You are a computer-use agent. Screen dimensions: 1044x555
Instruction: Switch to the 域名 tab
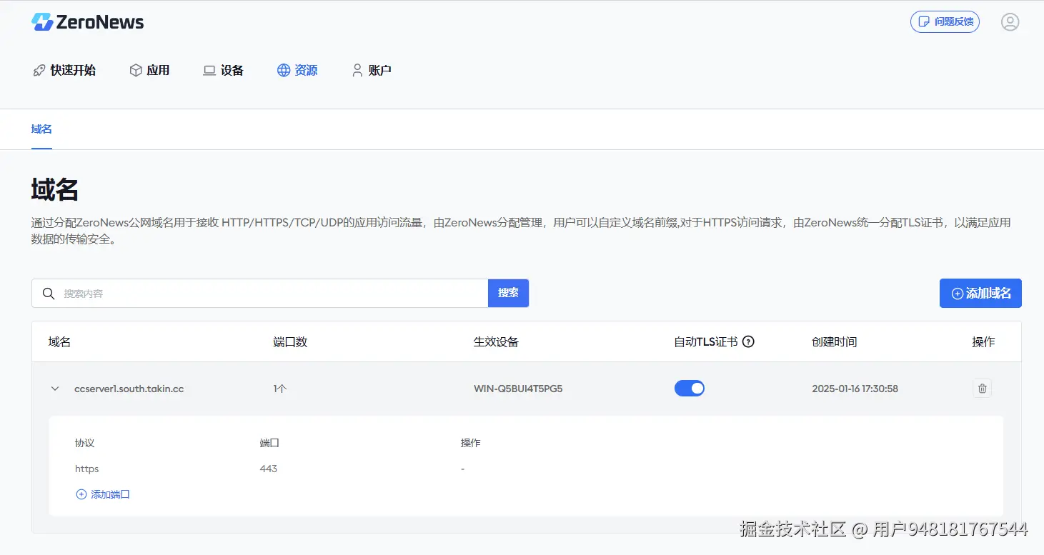[41, 129]
